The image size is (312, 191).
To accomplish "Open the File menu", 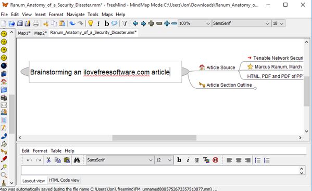I will (4, 15).
